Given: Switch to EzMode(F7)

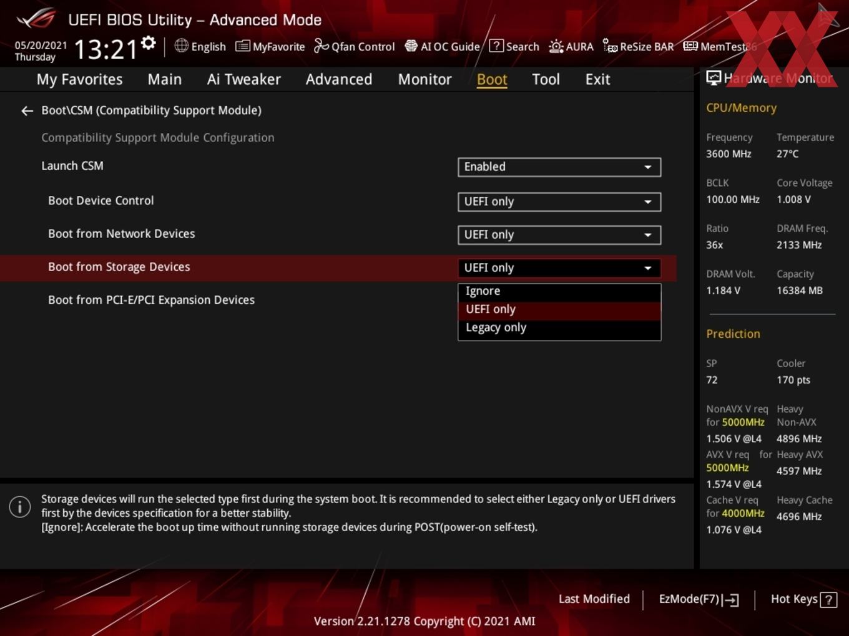Looking at the screenshot, I should (x=699, y=599).
